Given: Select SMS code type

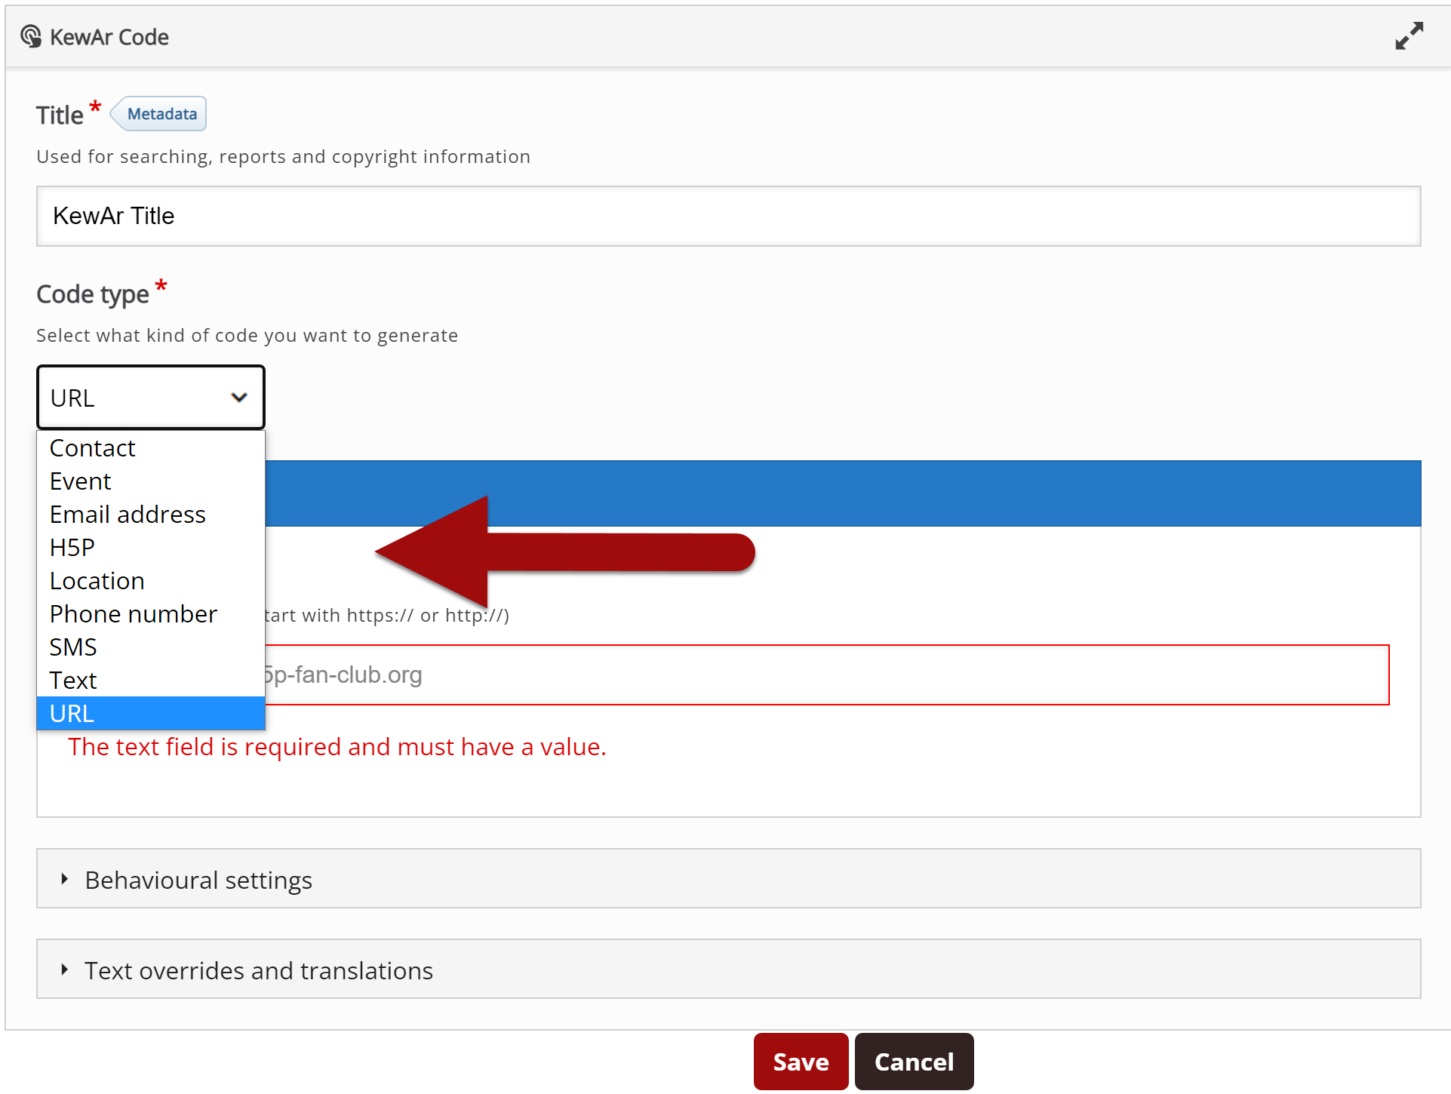Looking at the screenshot, I should 73,647.
